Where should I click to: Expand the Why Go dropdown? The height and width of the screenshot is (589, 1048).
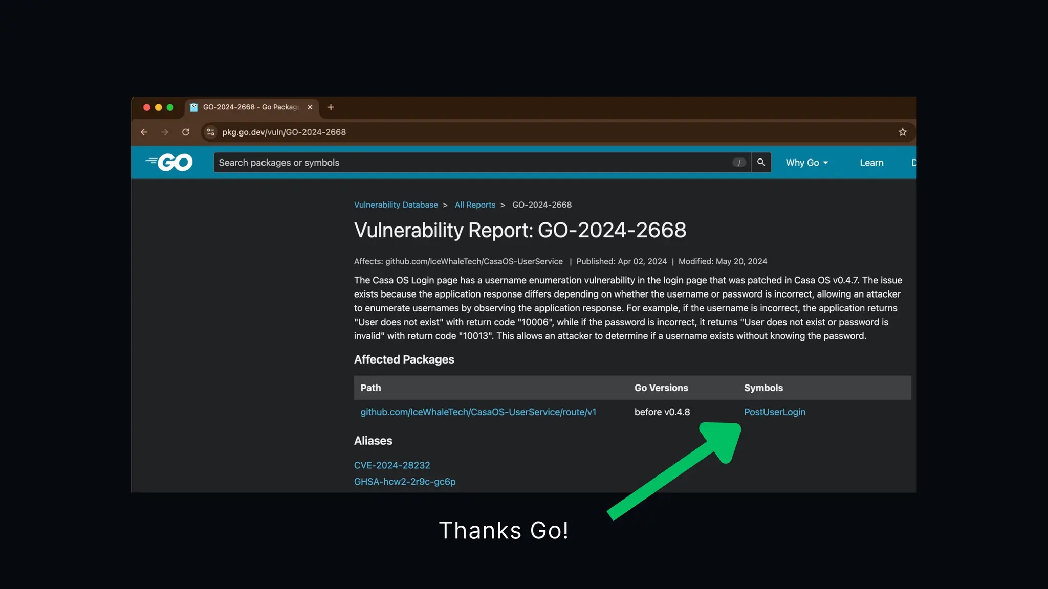pyautogui.click(x=806, y=163)
